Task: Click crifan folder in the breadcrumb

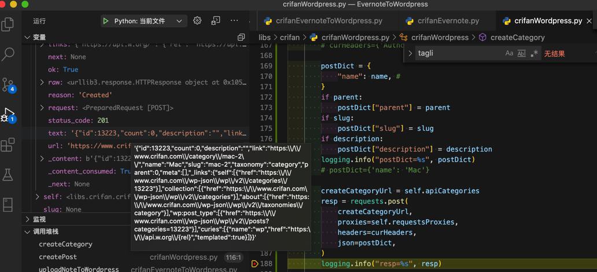Action: 290,38
